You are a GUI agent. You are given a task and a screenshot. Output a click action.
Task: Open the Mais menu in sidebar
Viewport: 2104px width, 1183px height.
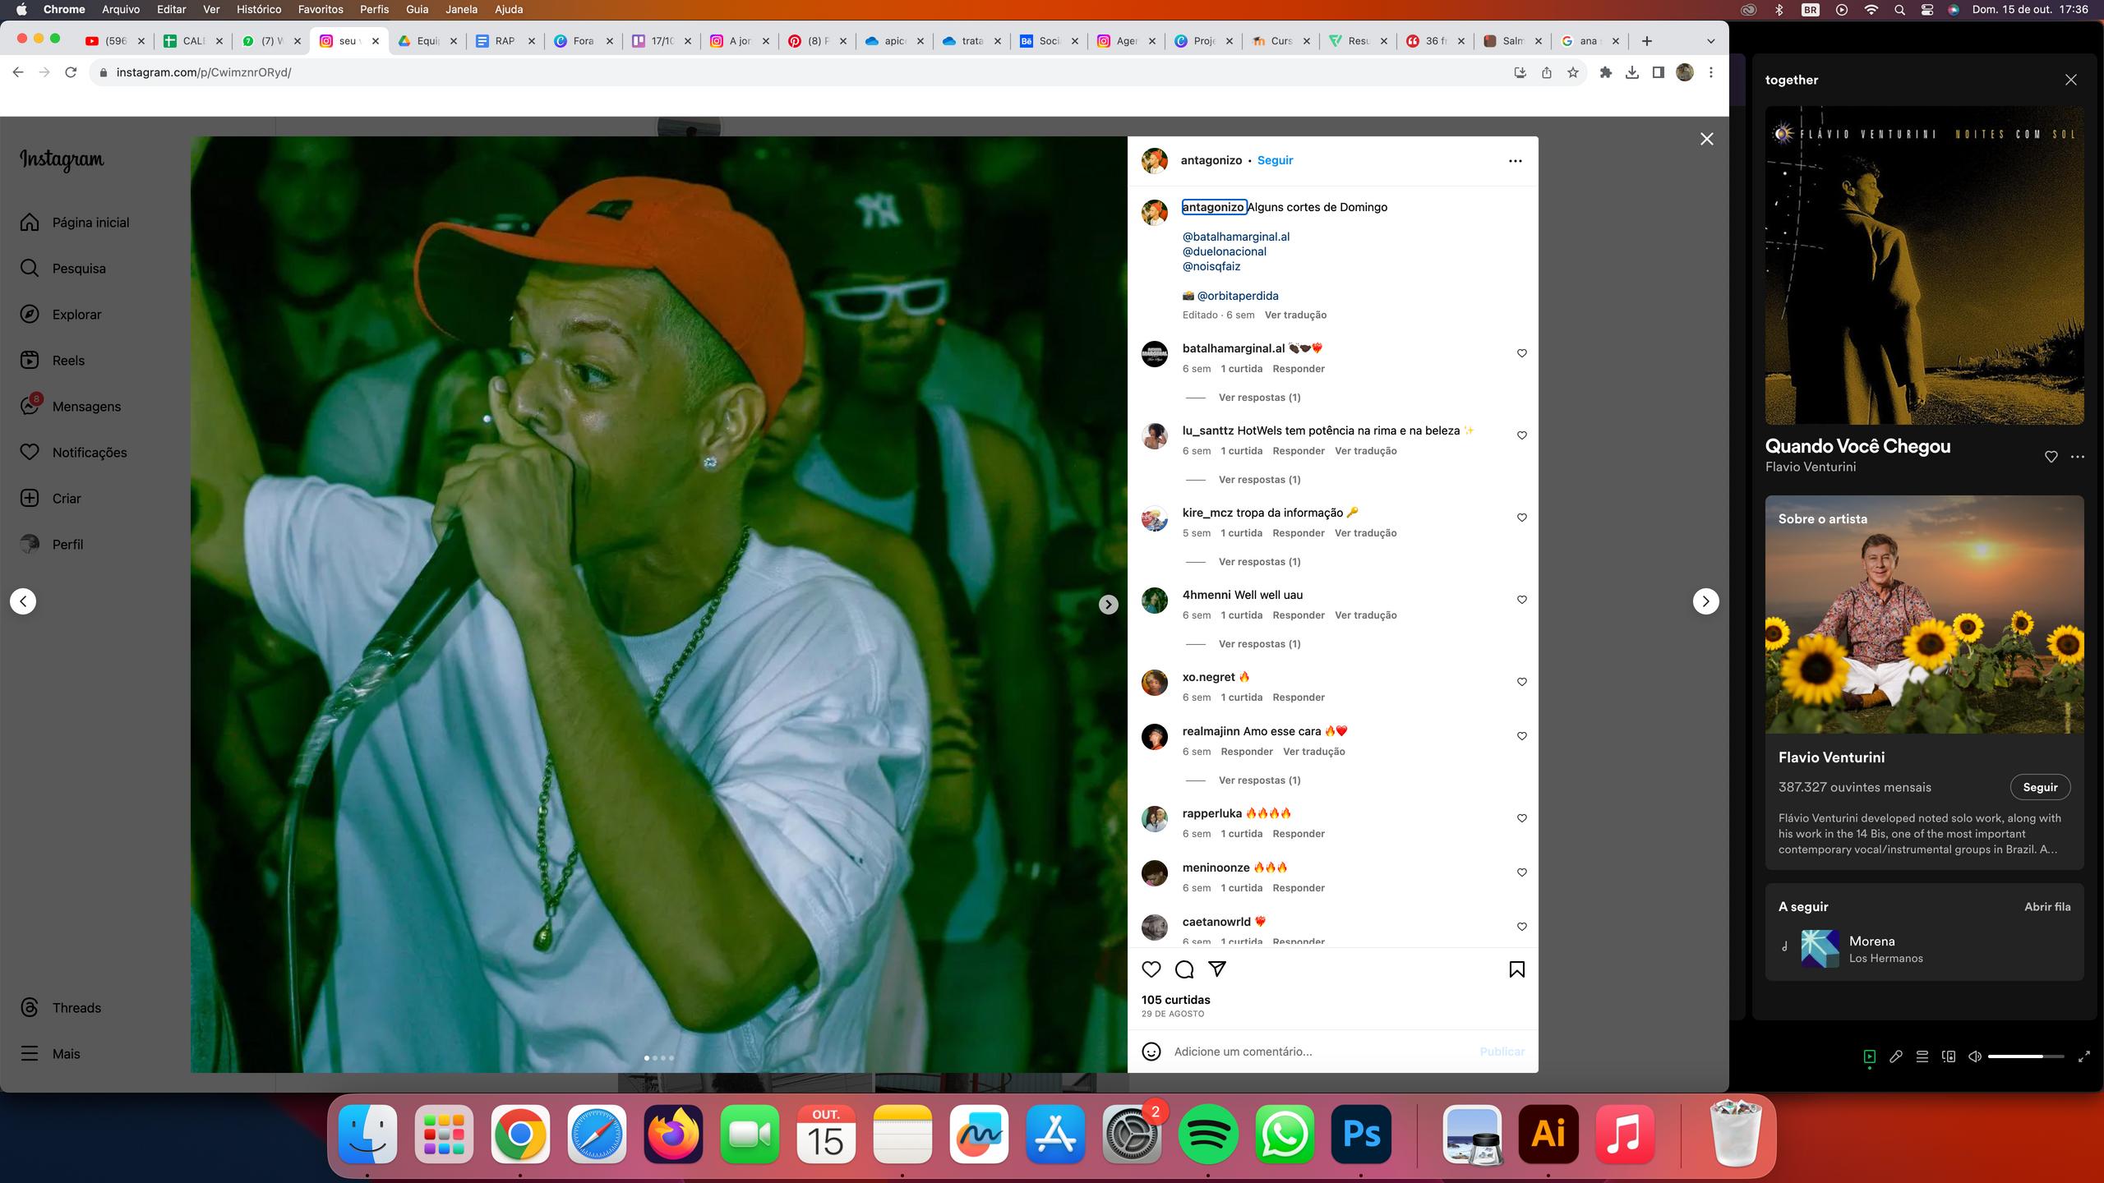pyautogui.click(x=66, y=1053)
